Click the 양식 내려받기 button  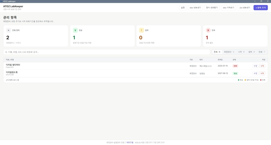click(x=212, y=8)
